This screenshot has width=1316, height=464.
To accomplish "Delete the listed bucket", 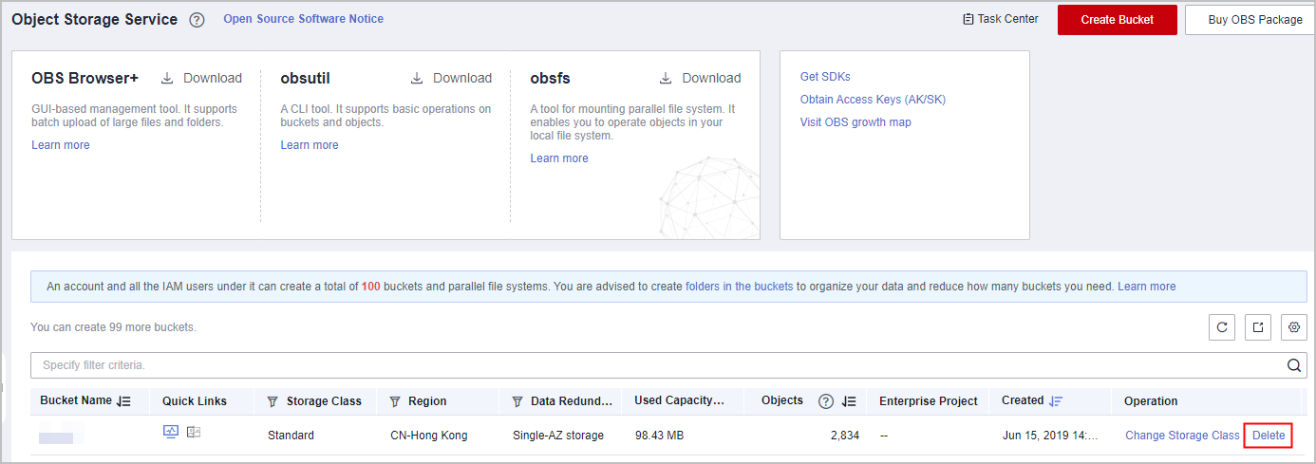I will pyautogui.click(x=1269, y=436).
